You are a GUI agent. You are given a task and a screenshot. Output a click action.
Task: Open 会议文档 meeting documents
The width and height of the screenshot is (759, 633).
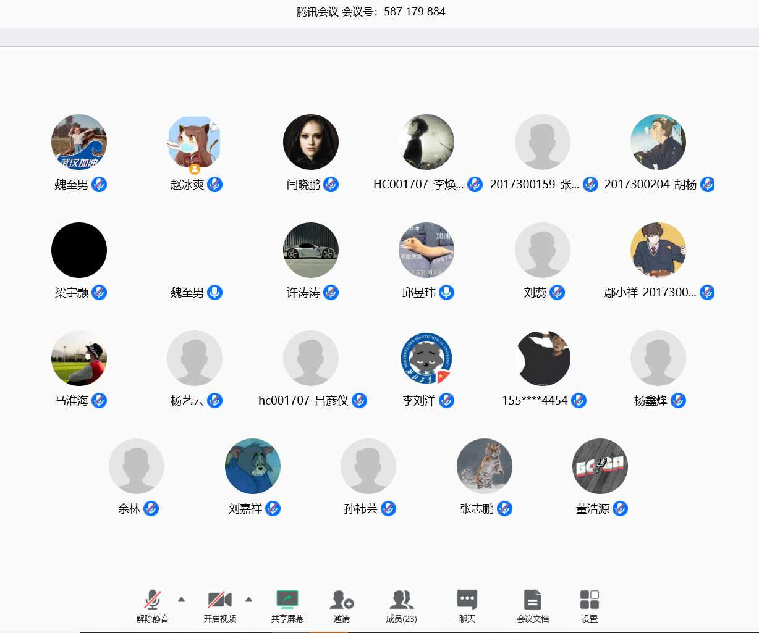(x=532, y=605)
